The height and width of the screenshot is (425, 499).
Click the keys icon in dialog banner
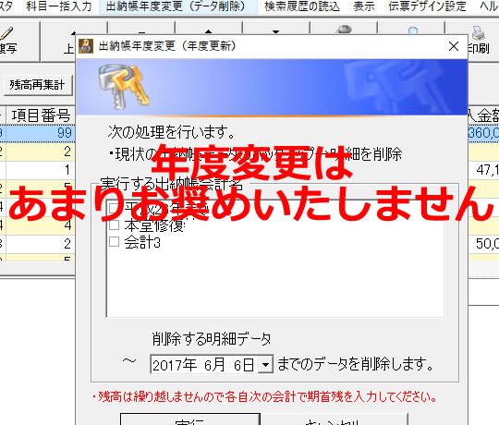(x=124, y=86)
